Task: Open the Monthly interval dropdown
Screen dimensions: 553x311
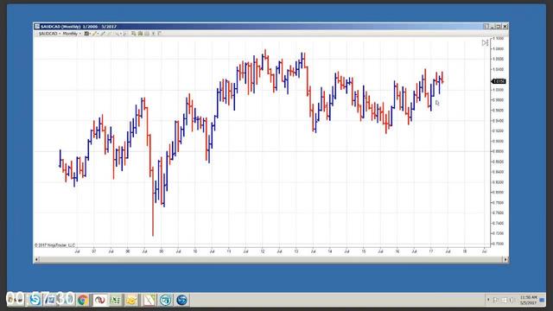Action: [72, 34]
